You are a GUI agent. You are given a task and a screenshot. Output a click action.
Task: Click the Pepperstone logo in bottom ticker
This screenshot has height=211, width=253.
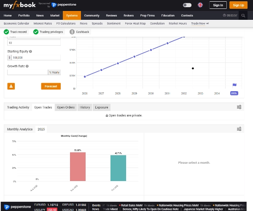click(17, 207)
